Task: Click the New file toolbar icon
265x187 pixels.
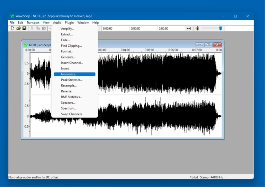Action: 12,28
